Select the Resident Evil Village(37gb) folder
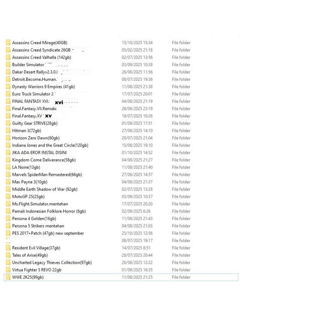The image size is (320, 320). tap(36, 248)
